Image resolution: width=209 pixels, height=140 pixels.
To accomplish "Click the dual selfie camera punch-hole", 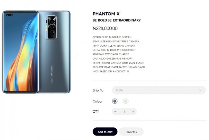I will tap(9, 15).
